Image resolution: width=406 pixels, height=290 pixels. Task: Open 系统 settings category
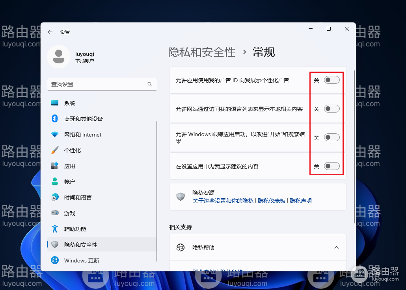tap(102, 103)
